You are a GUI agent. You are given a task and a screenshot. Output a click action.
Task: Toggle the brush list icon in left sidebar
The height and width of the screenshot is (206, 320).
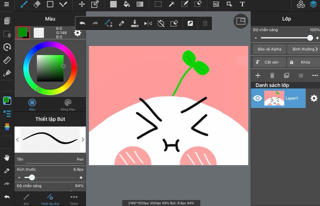pyautogui.click(x=7, y=114)
